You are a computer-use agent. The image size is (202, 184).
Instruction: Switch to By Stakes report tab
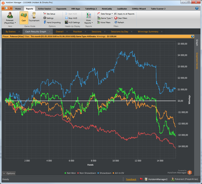11,32
